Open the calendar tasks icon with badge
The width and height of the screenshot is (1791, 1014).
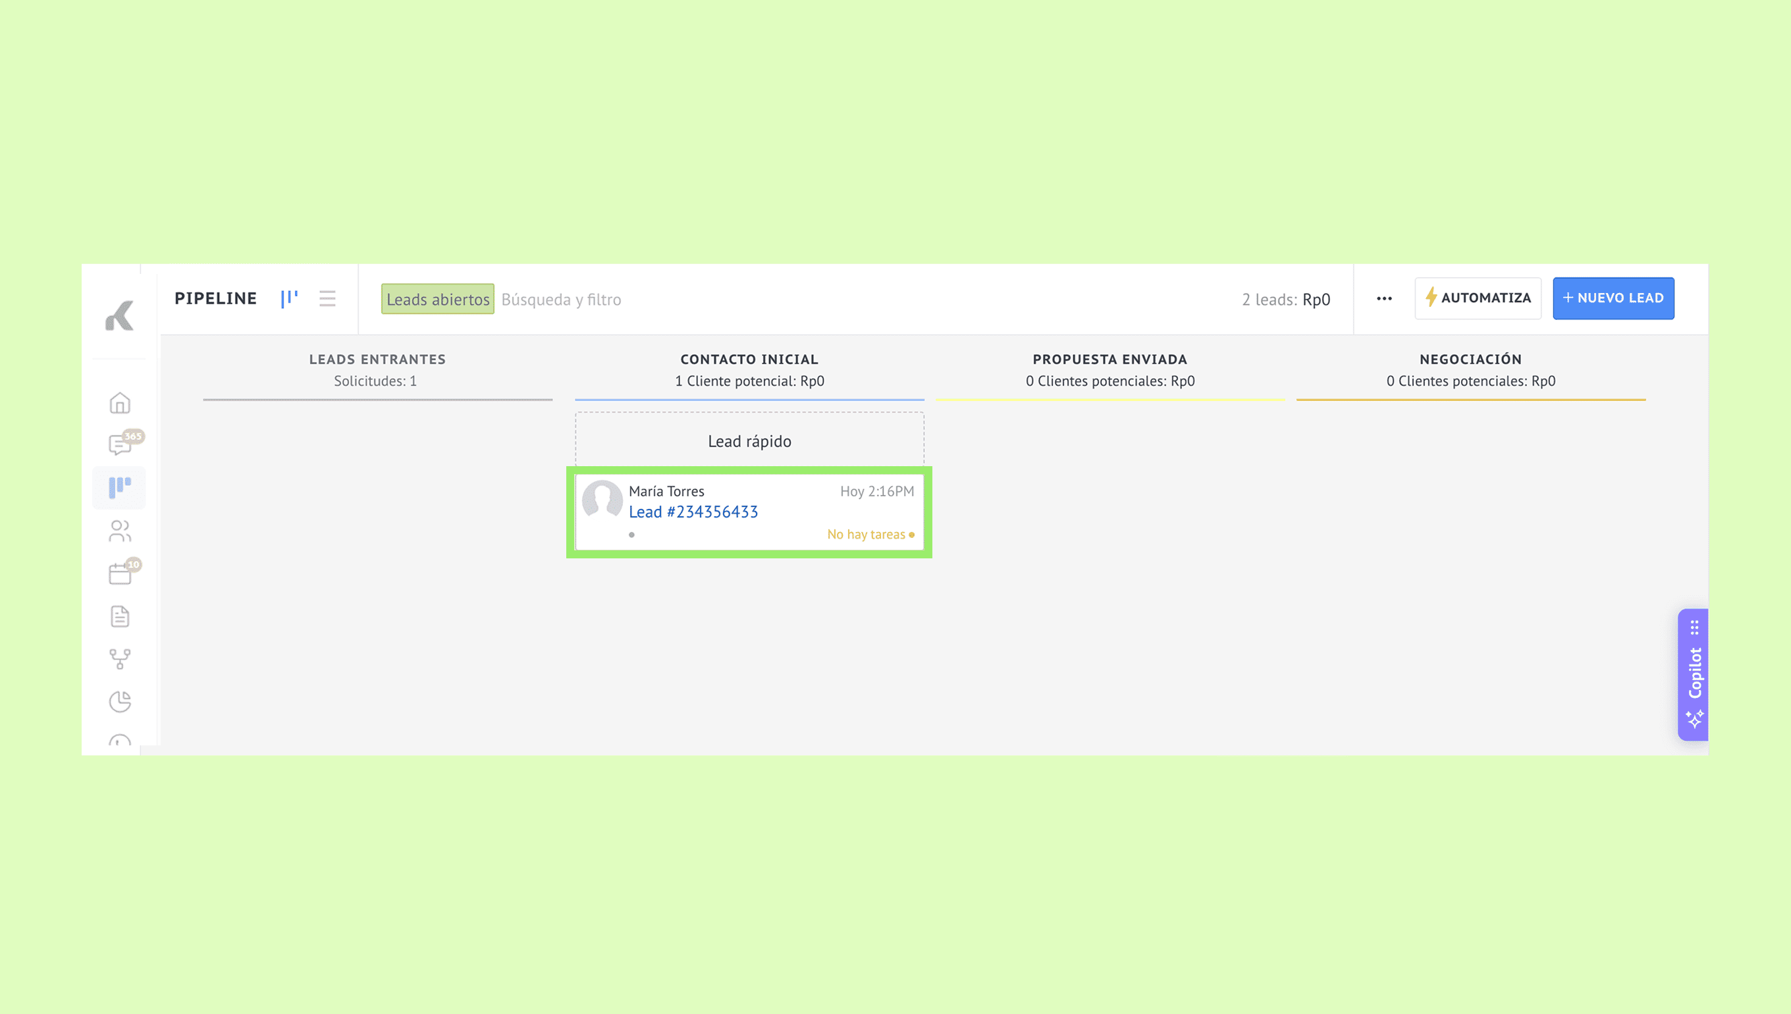pyautogui.click(x=120, y=574)
